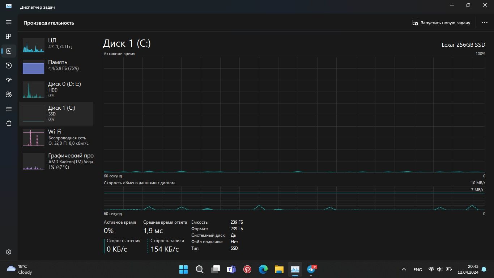Select the Графический процессор (GPU) item
494x278 pixels.
click(x=56, y=161)
